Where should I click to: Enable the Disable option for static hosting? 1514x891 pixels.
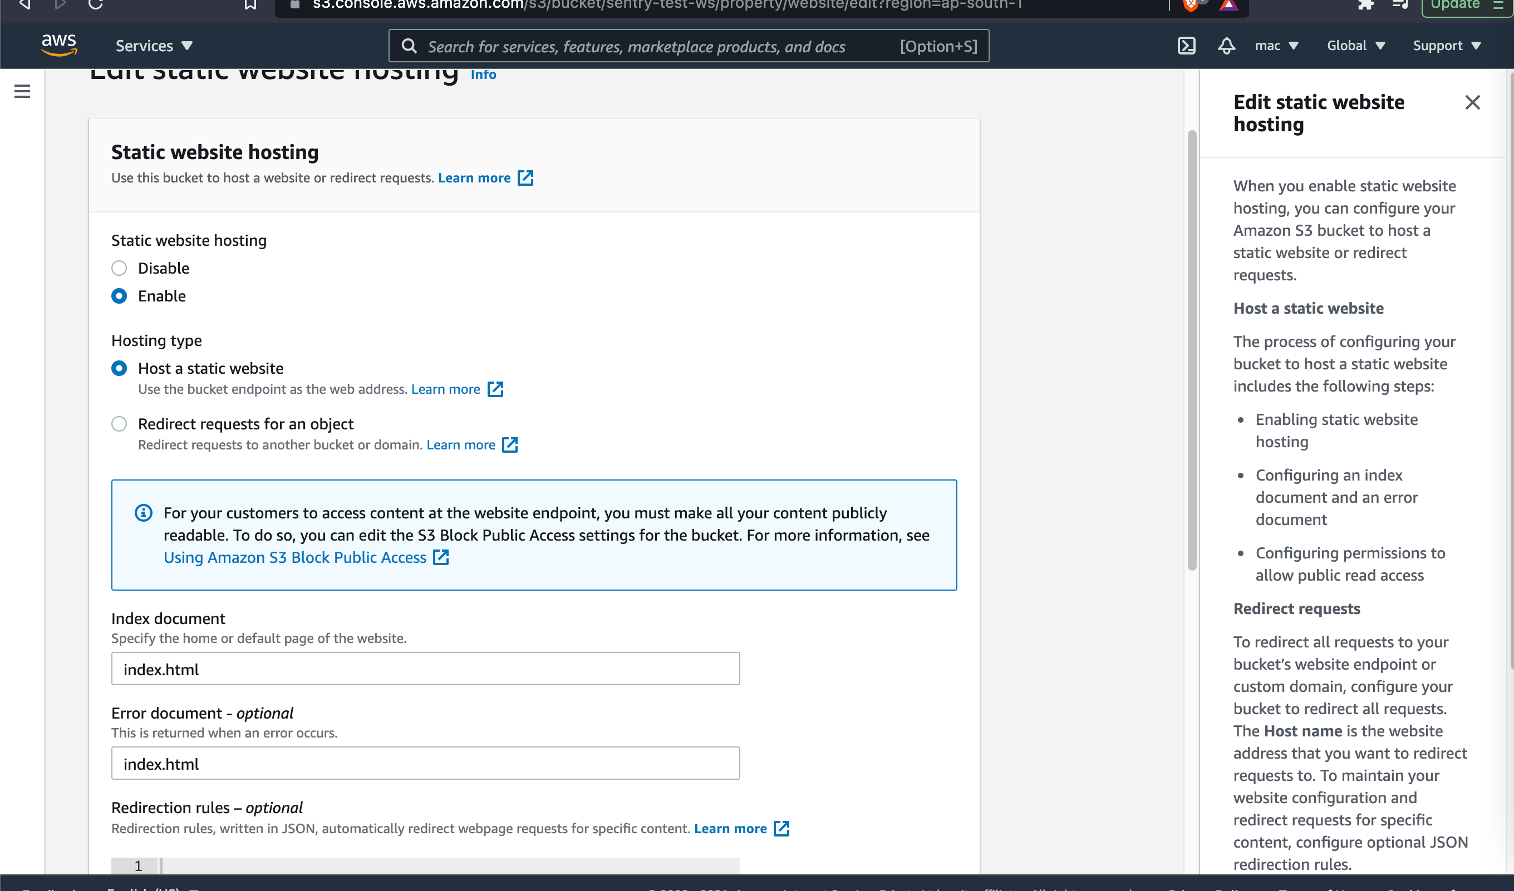coord(119,269)
